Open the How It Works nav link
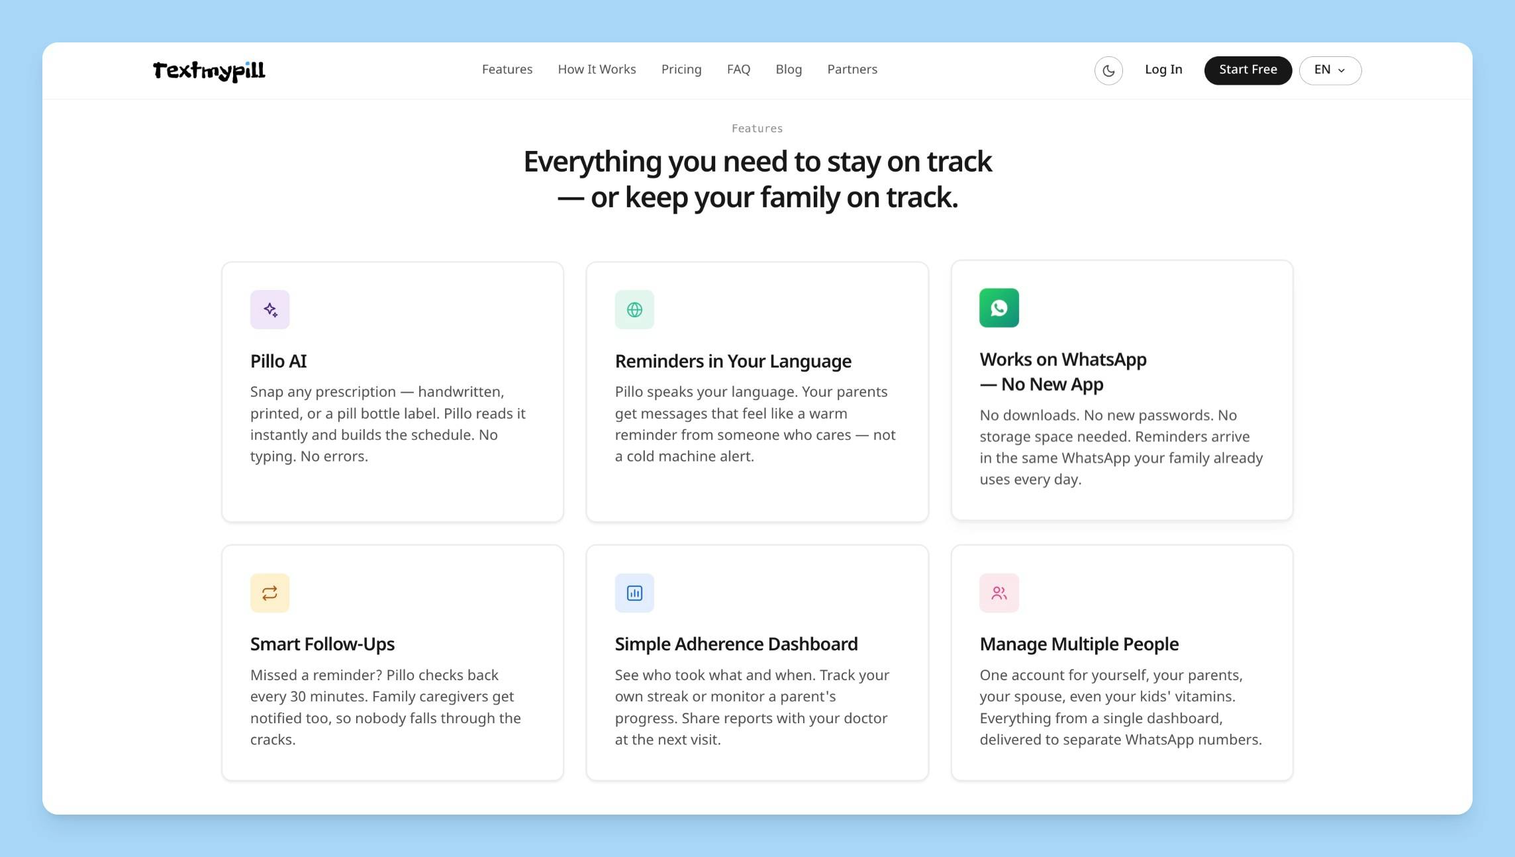 pyautogui.click(x=597, y=70)
